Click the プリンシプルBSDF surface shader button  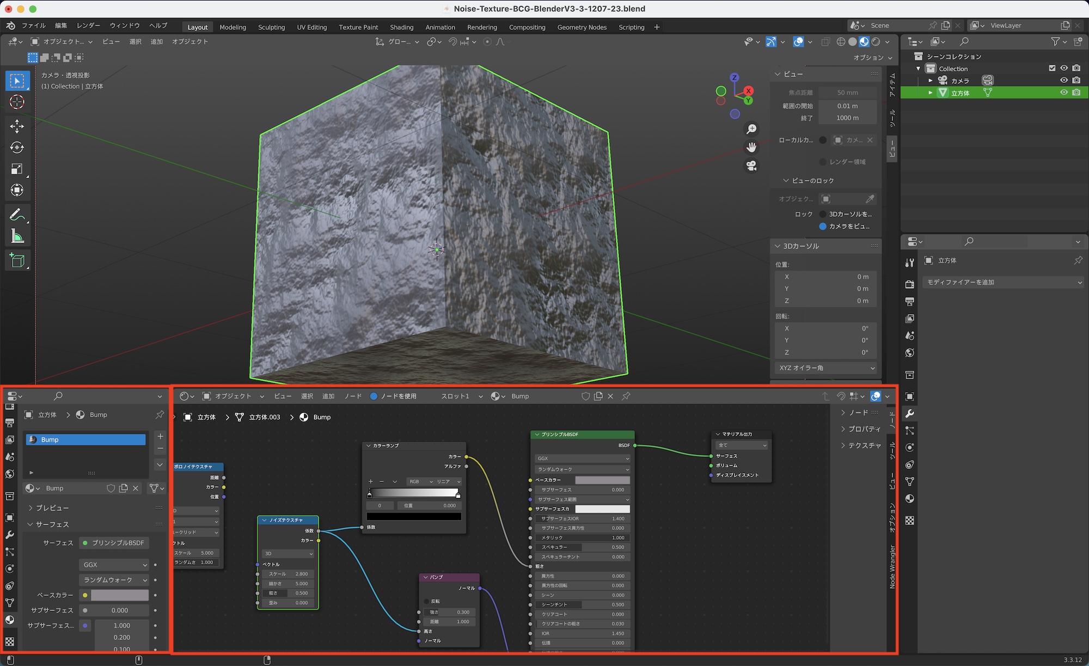pos(114,543)
